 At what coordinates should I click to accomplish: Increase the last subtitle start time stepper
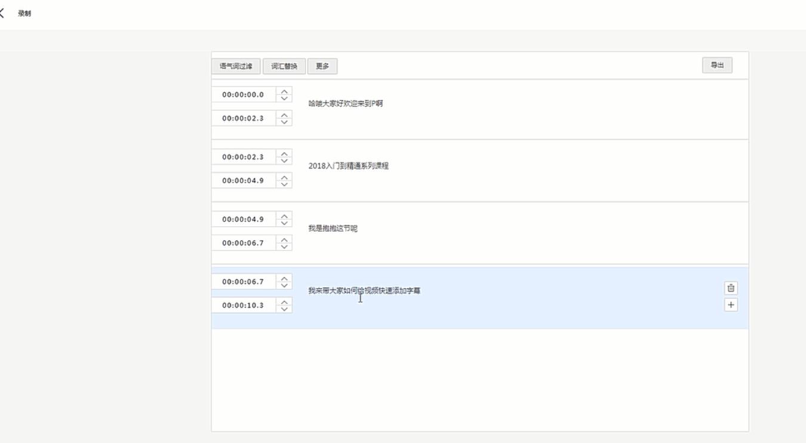pos(285,279)
